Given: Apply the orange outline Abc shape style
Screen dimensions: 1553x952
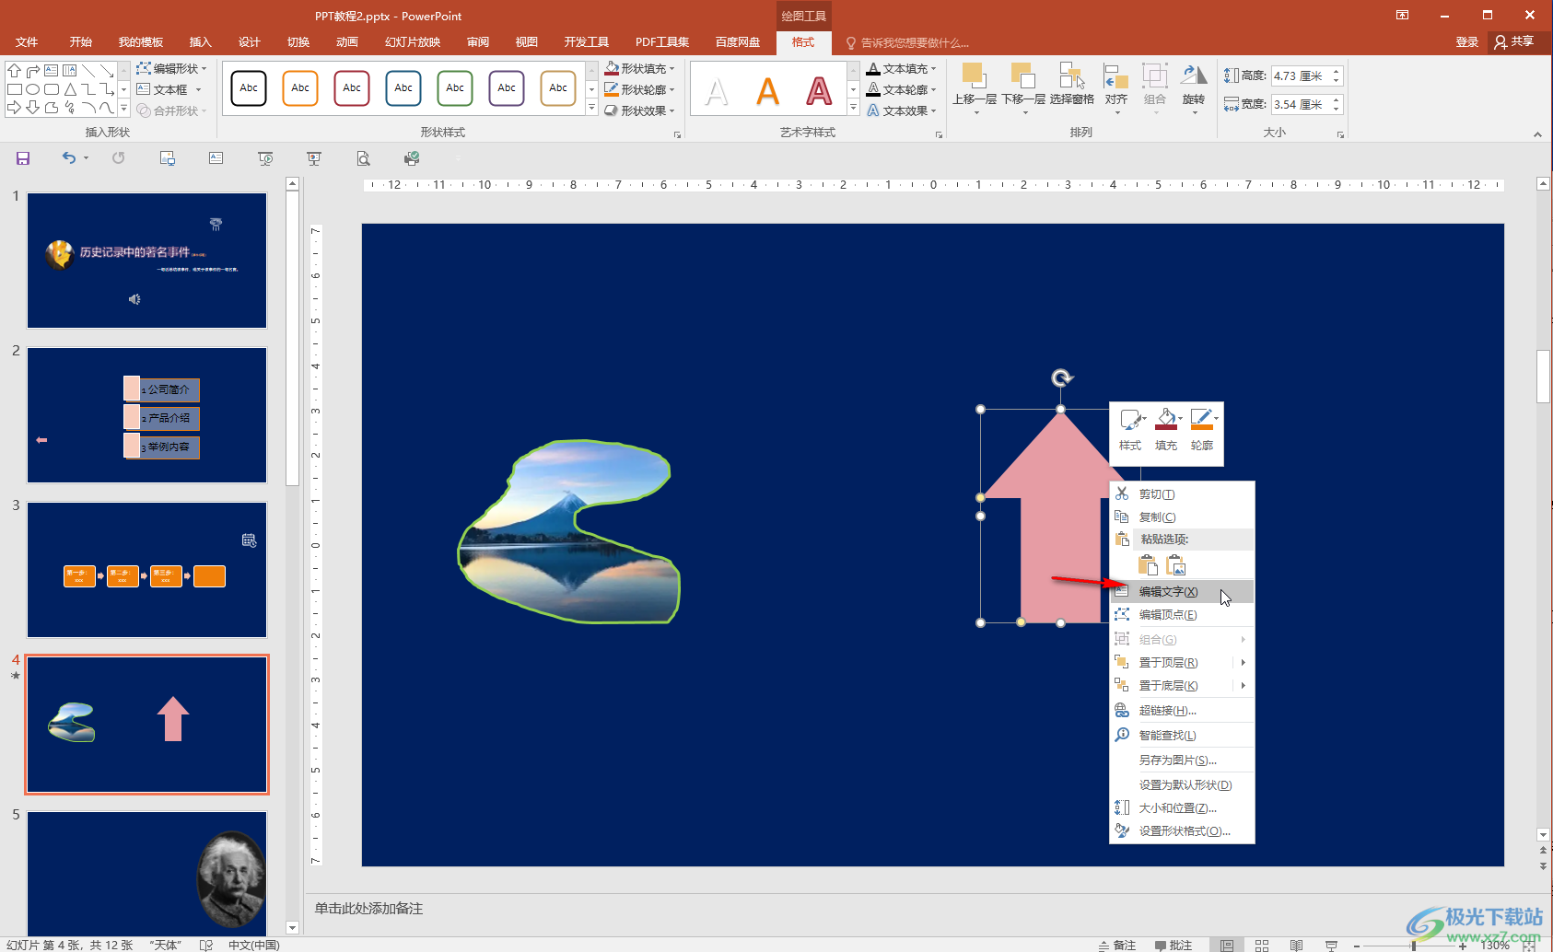Looking at the screenshot, I should click(300, 88).
